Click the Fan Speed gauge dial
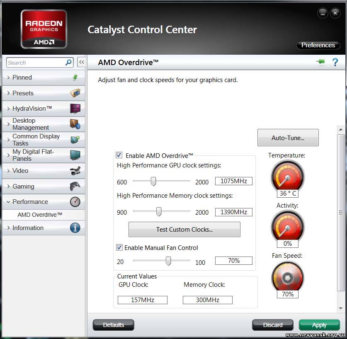The width and height of the screenshot is (347, 339). click(x=288, y=277)
